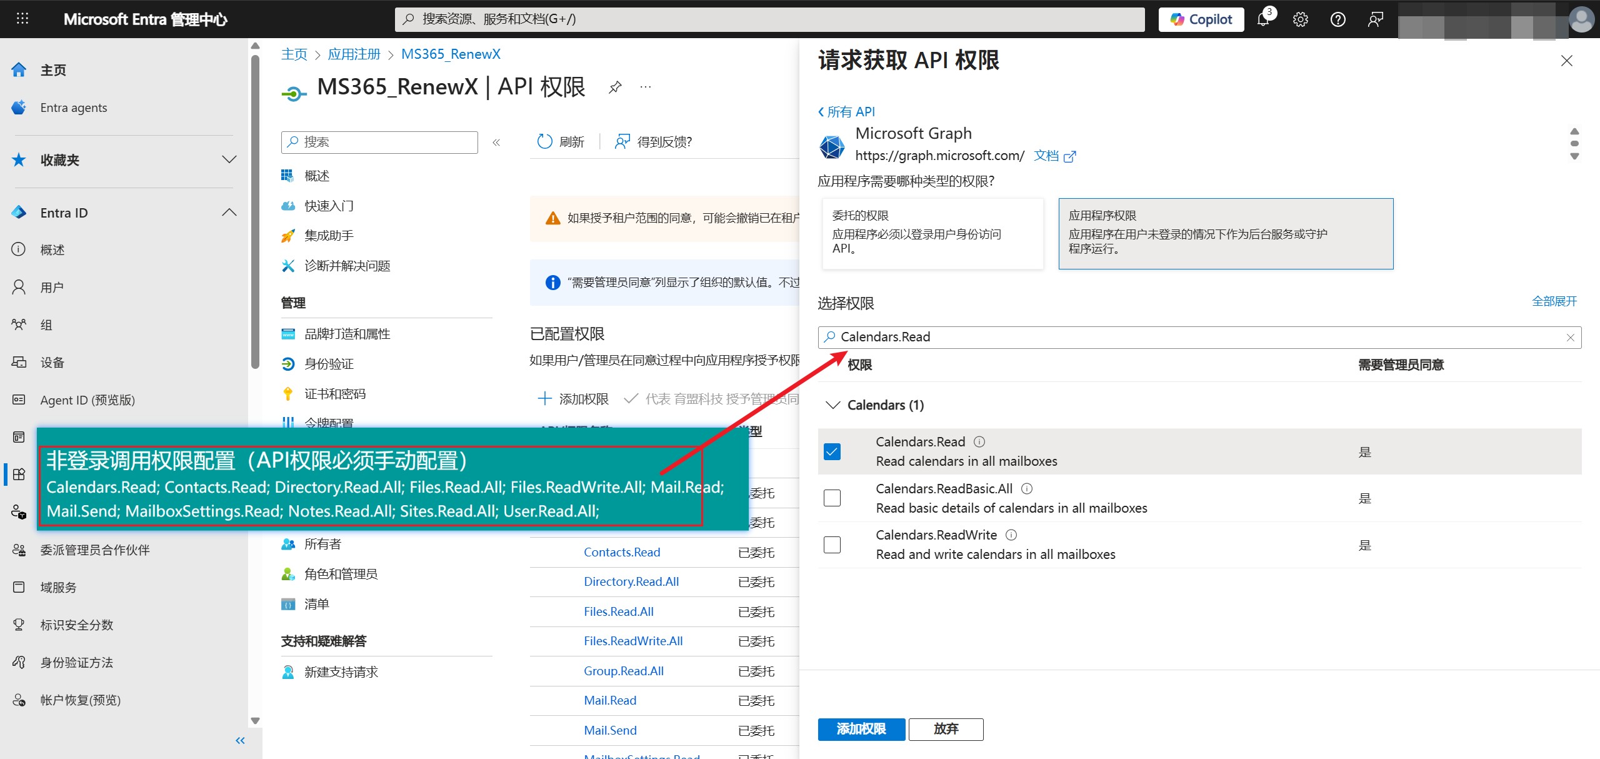Refresh the API permissions list
1600x759 pixels.
[x=561, y=142]
